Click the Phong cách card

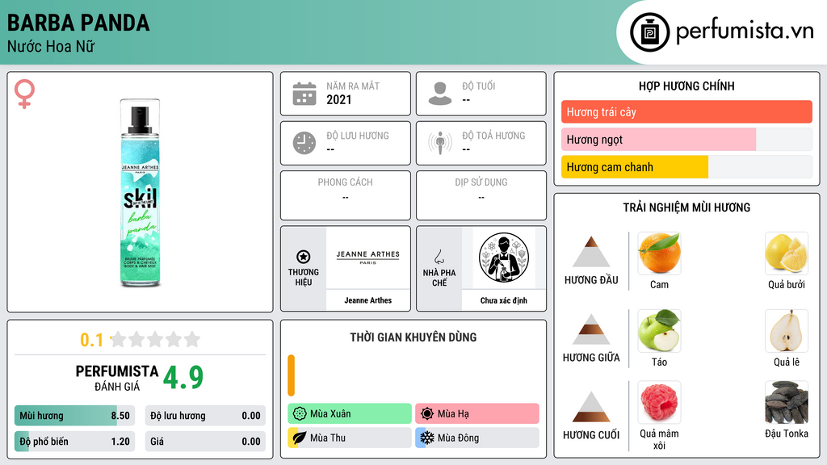(346, 195)
